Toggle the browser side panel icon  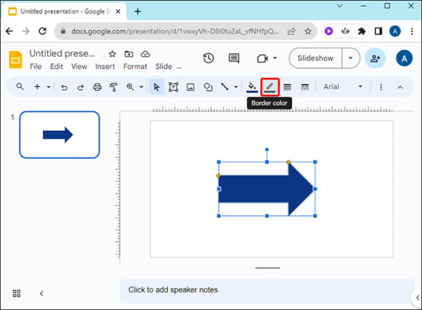coord(378,31)
